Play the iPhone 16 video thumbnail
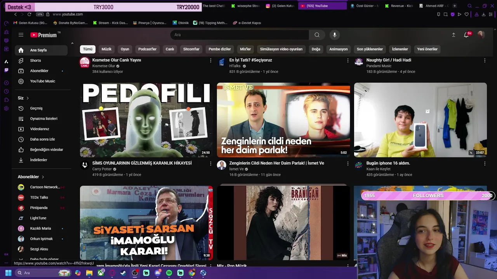 click(421, 120)
